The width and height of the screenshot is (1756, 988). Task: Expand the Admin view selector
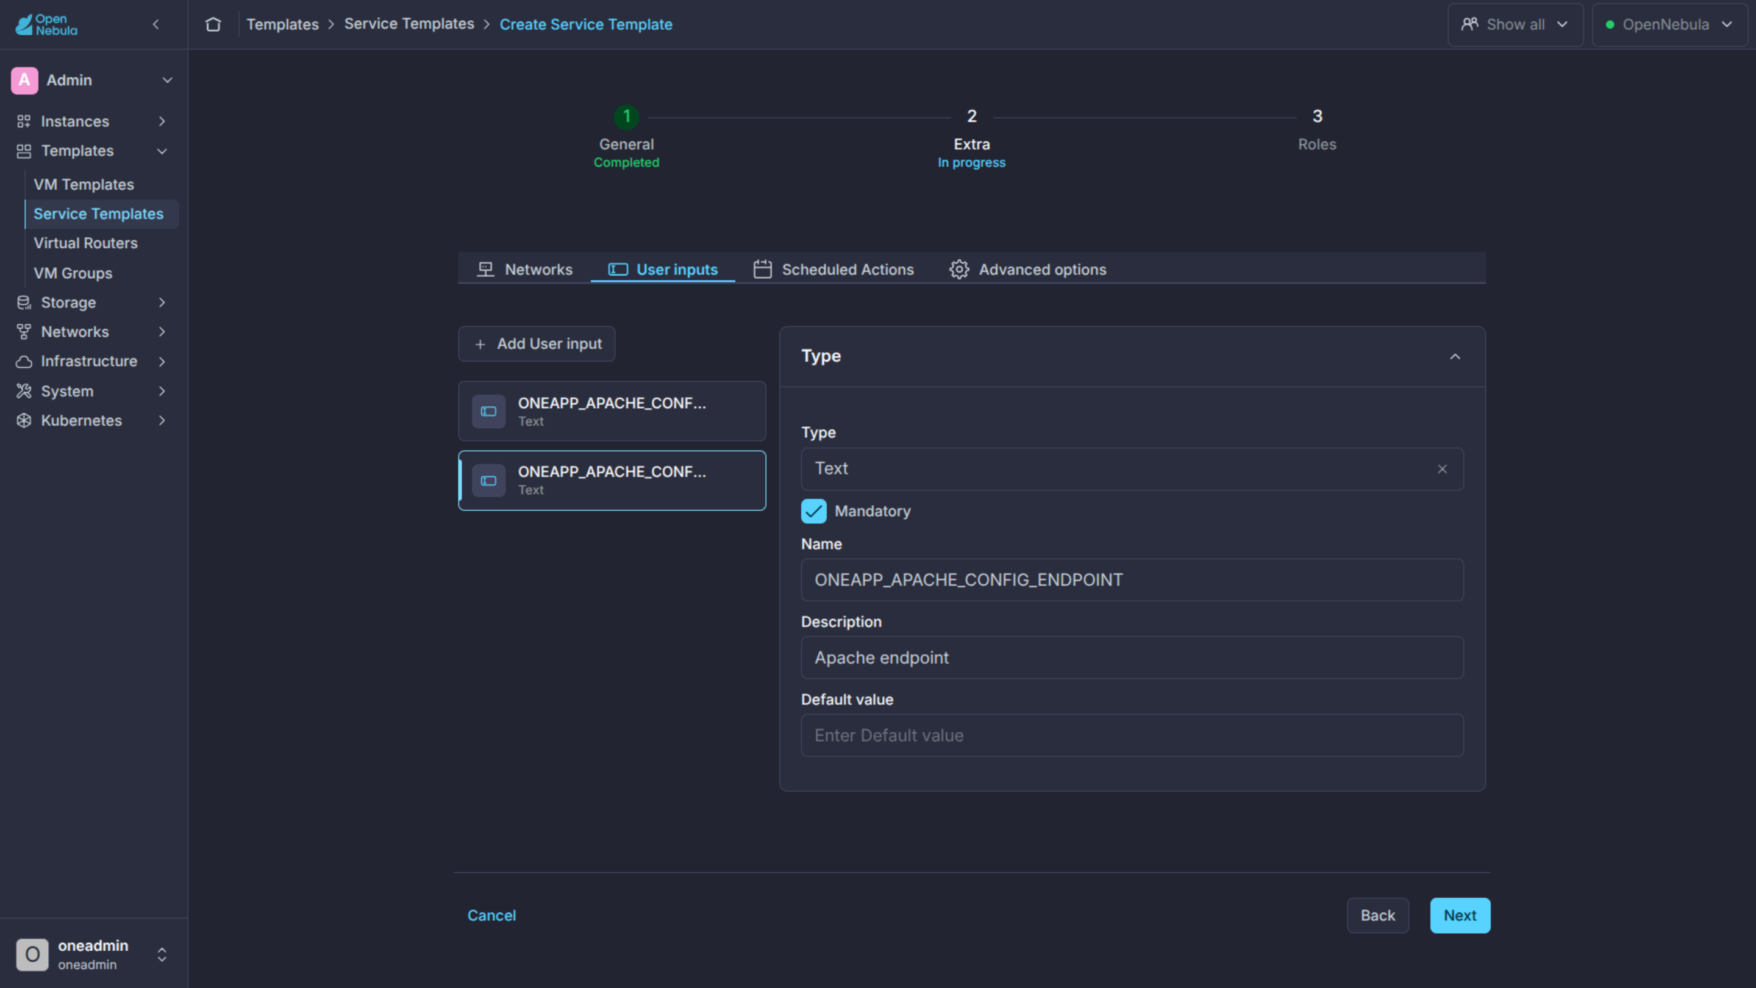167,81
